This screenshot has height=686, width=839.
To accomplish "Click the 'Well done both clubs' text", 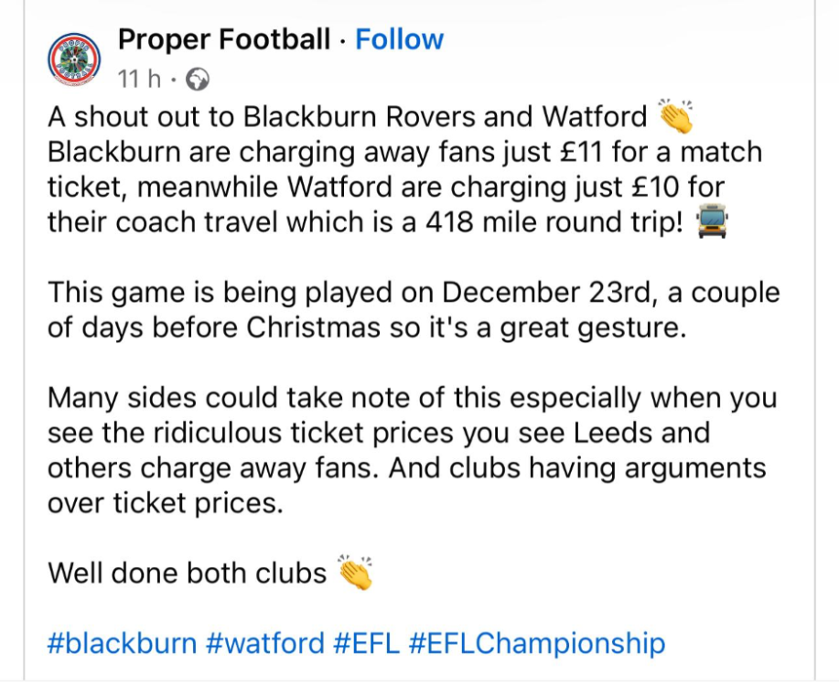I will tap(187, 573).
